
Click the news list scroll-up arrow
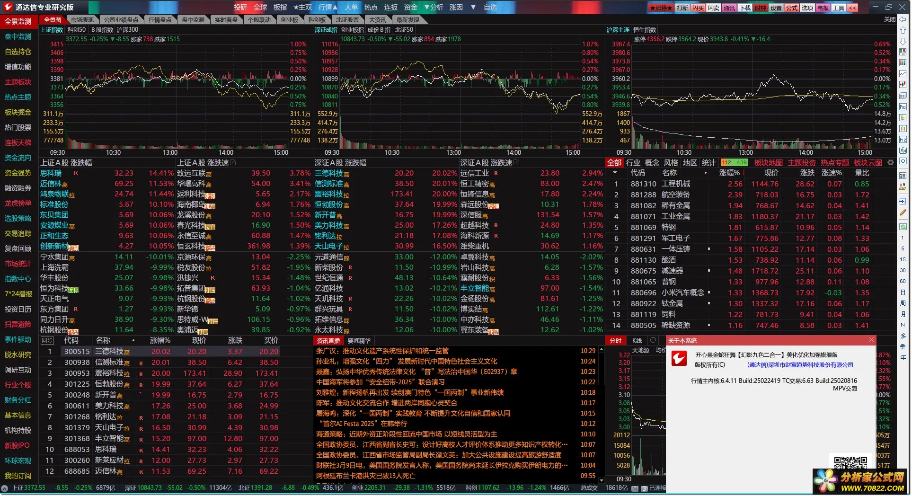[602, 350]
